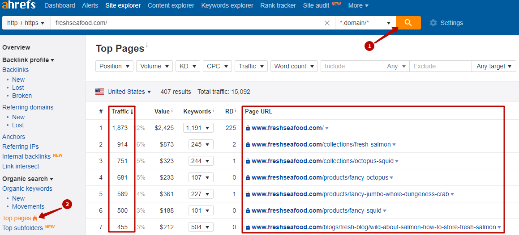
Task: Click the info icon next to Value column
Action: [x=172, y=111]
